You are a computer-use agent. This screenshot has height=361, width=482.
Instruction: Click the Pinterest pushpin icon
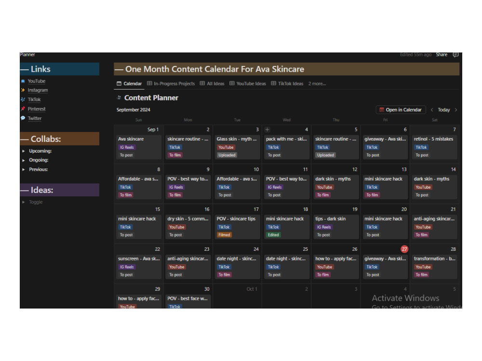23,109
